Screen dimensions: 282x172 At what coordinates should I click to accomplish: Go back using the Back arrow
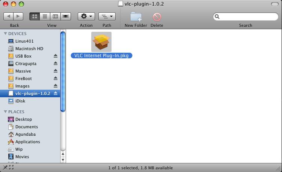click(9, 16)
